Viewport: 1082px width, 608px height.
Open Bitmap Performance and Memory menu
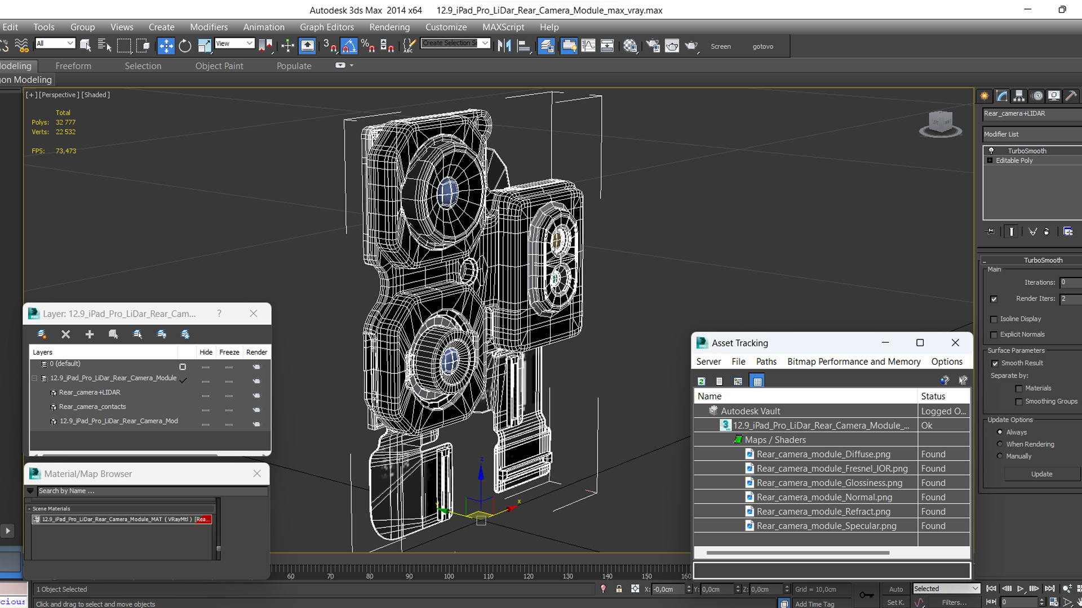coord(853,361)
